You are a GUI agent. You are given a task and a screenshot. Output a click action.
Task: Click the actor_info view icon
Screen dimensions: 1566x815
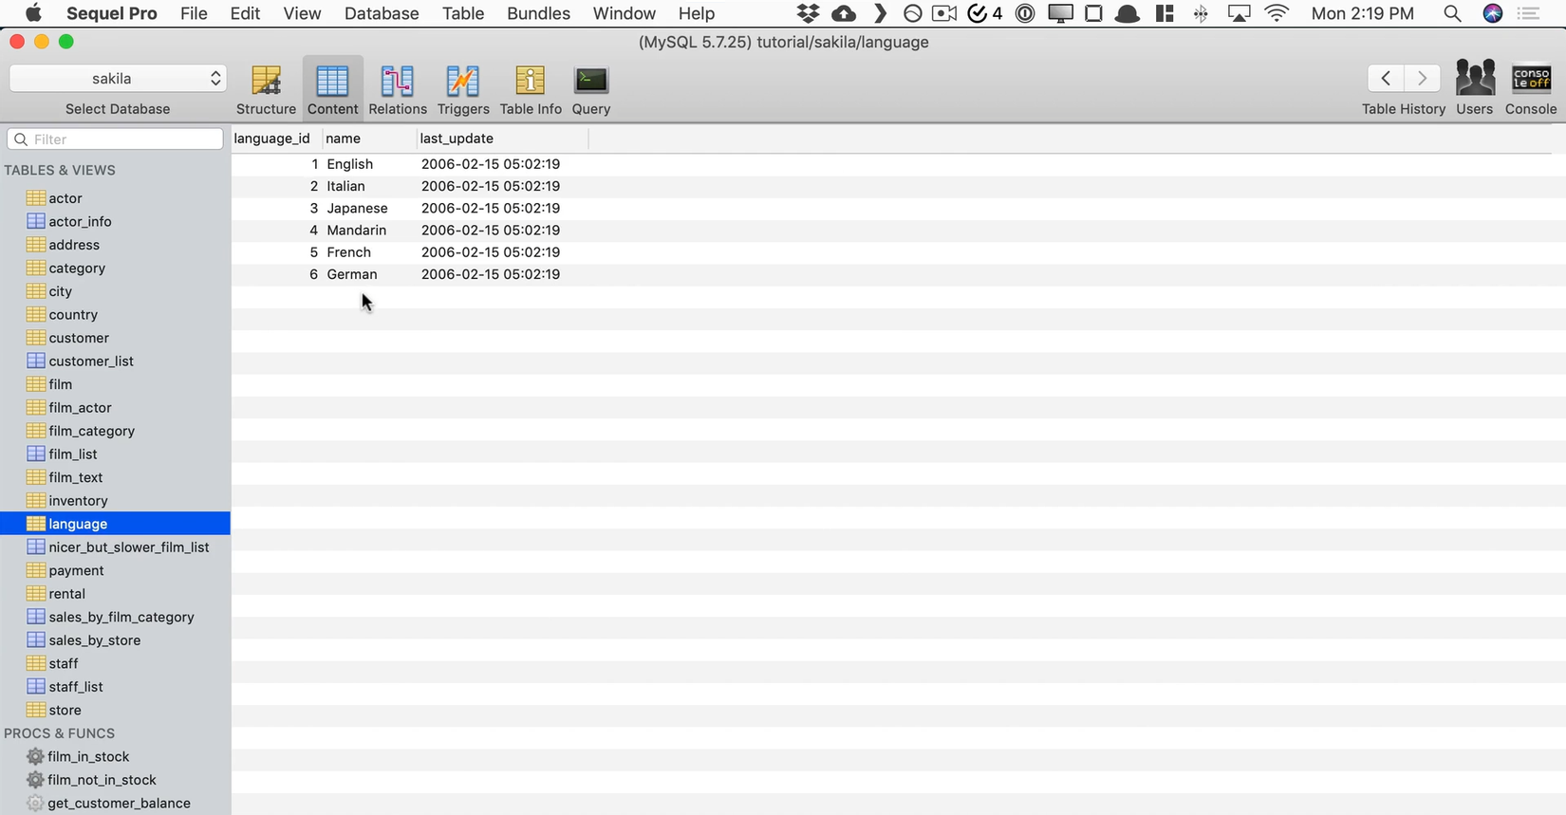pyautogui.click(x=36, y=221)
